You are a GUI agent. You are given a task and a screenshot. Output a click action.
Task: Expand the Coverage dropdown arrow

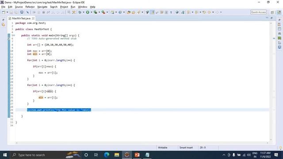click(99, 12)
